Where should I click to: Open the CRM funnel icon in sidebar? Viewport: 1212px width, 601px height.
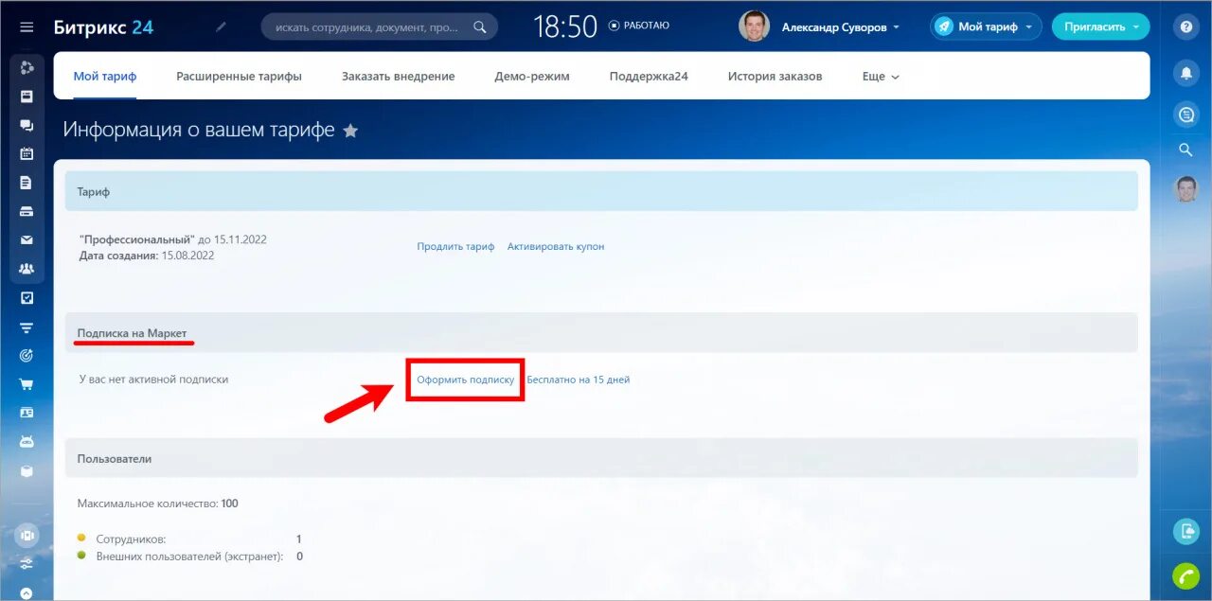[27, 327]
